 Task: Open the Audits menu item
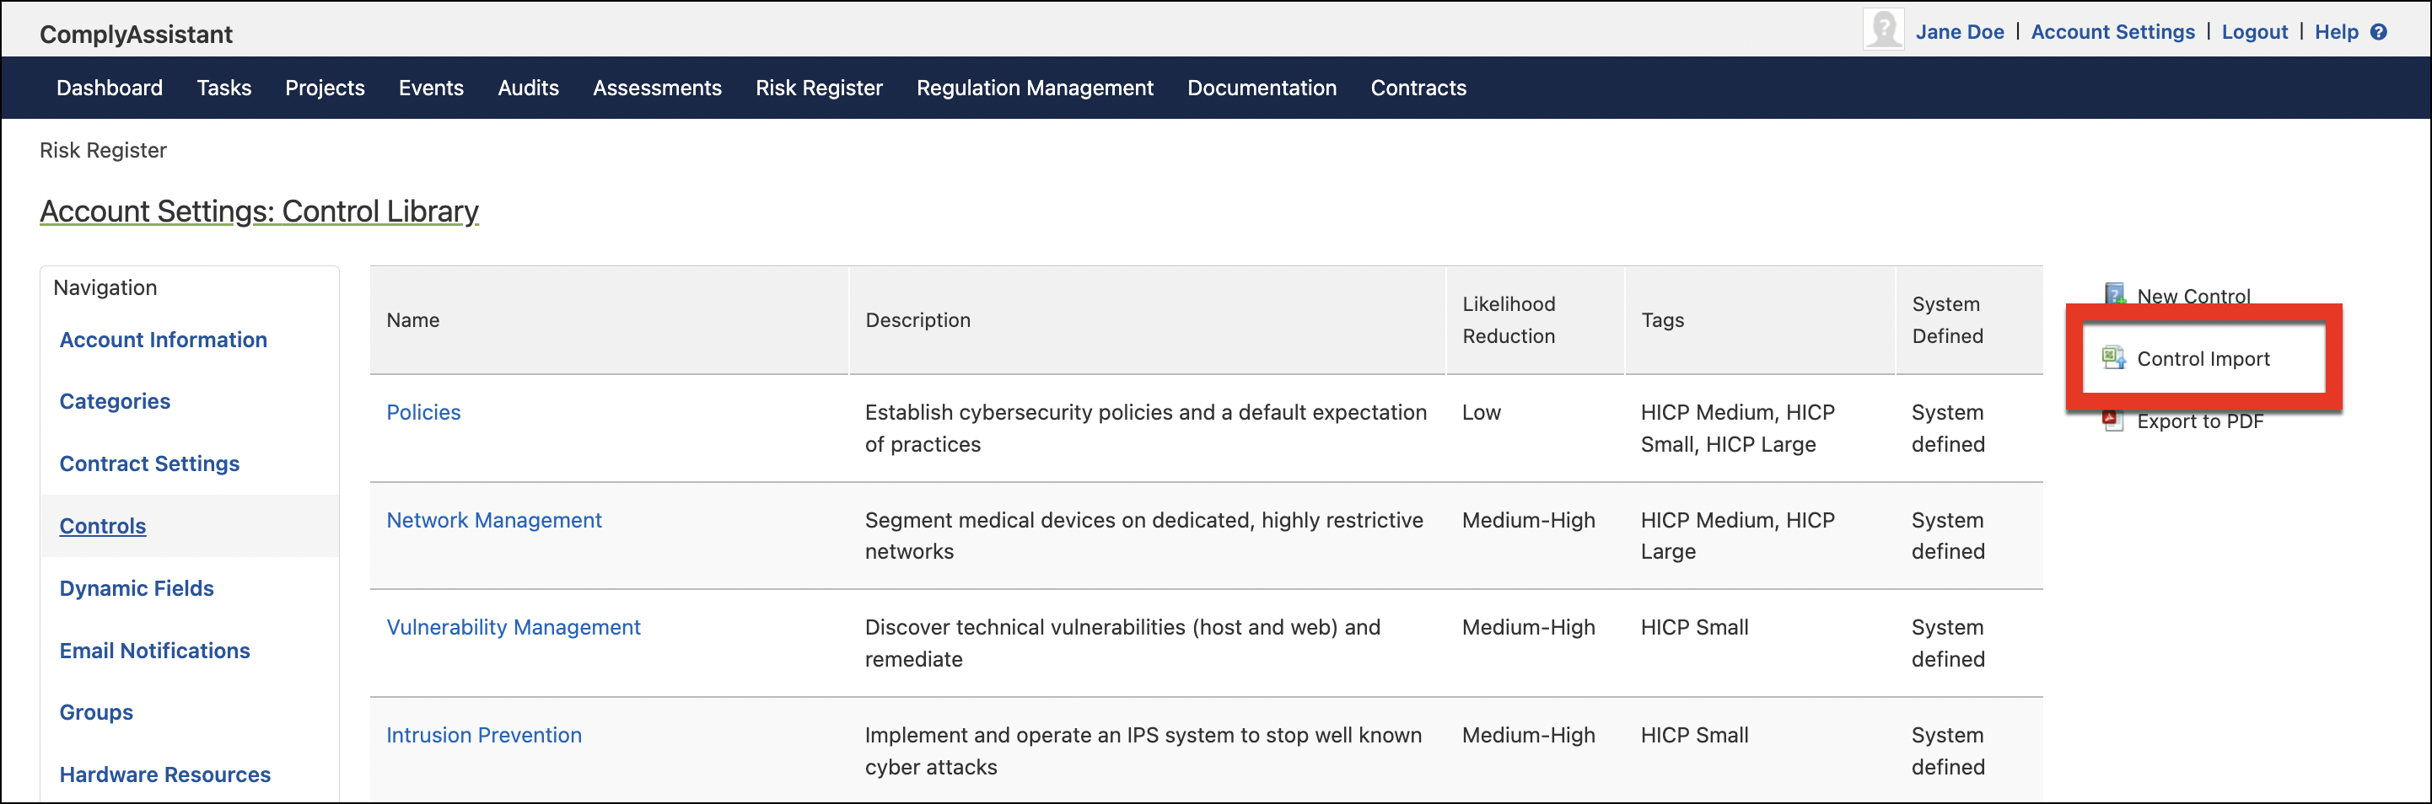click(x=528, y=88)
